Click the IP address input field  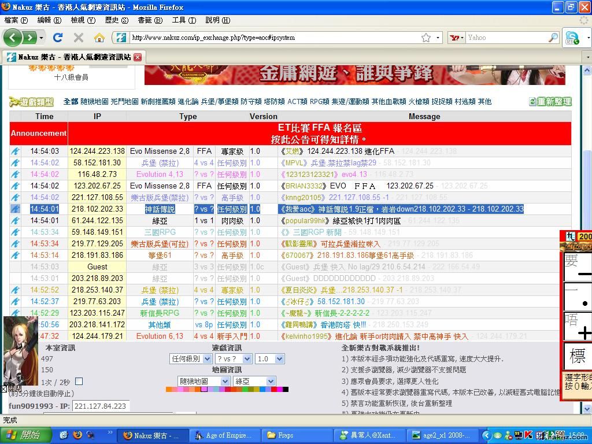click(101, 406)
